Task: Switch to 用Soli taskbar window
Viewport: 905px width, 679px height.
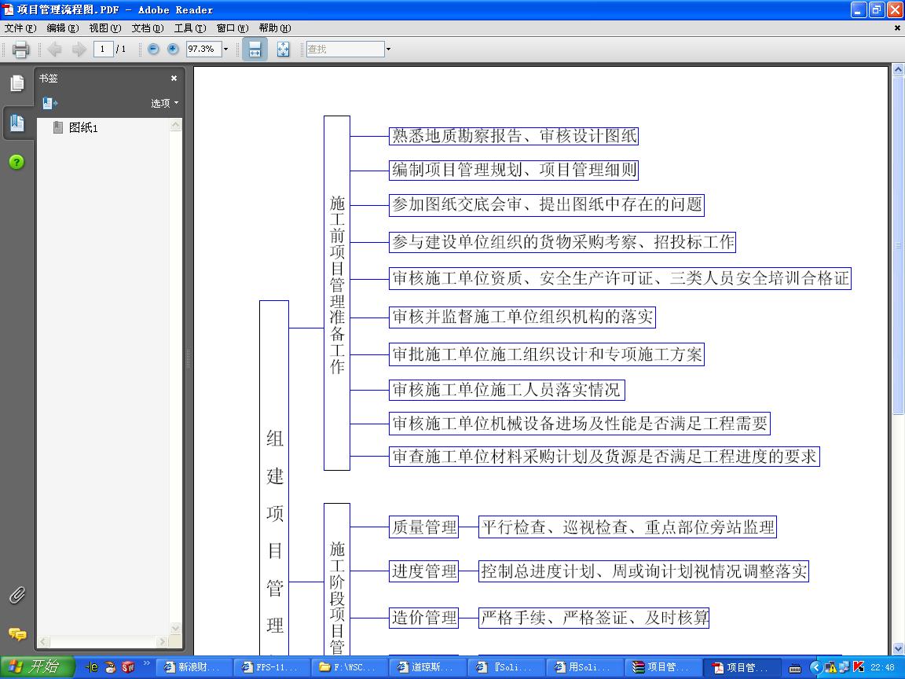Action: 583,667
